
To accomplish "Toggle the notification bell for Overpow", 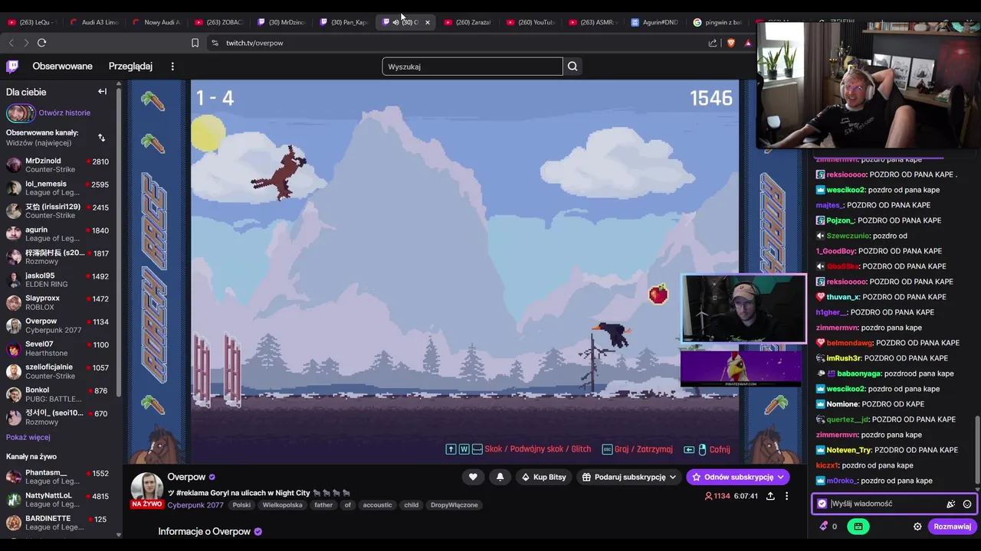I will (x=500, y=477).
